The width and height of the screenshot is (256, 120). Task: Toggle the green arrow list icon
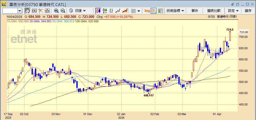pyautogui.click(x=160, y=11)
